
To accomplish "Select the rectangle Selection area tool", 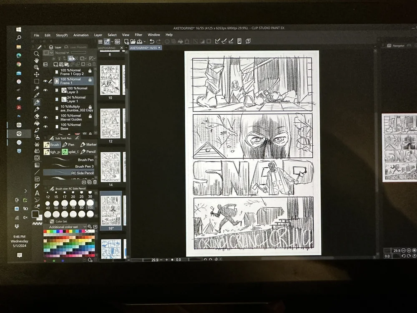I will click(37, 81).
